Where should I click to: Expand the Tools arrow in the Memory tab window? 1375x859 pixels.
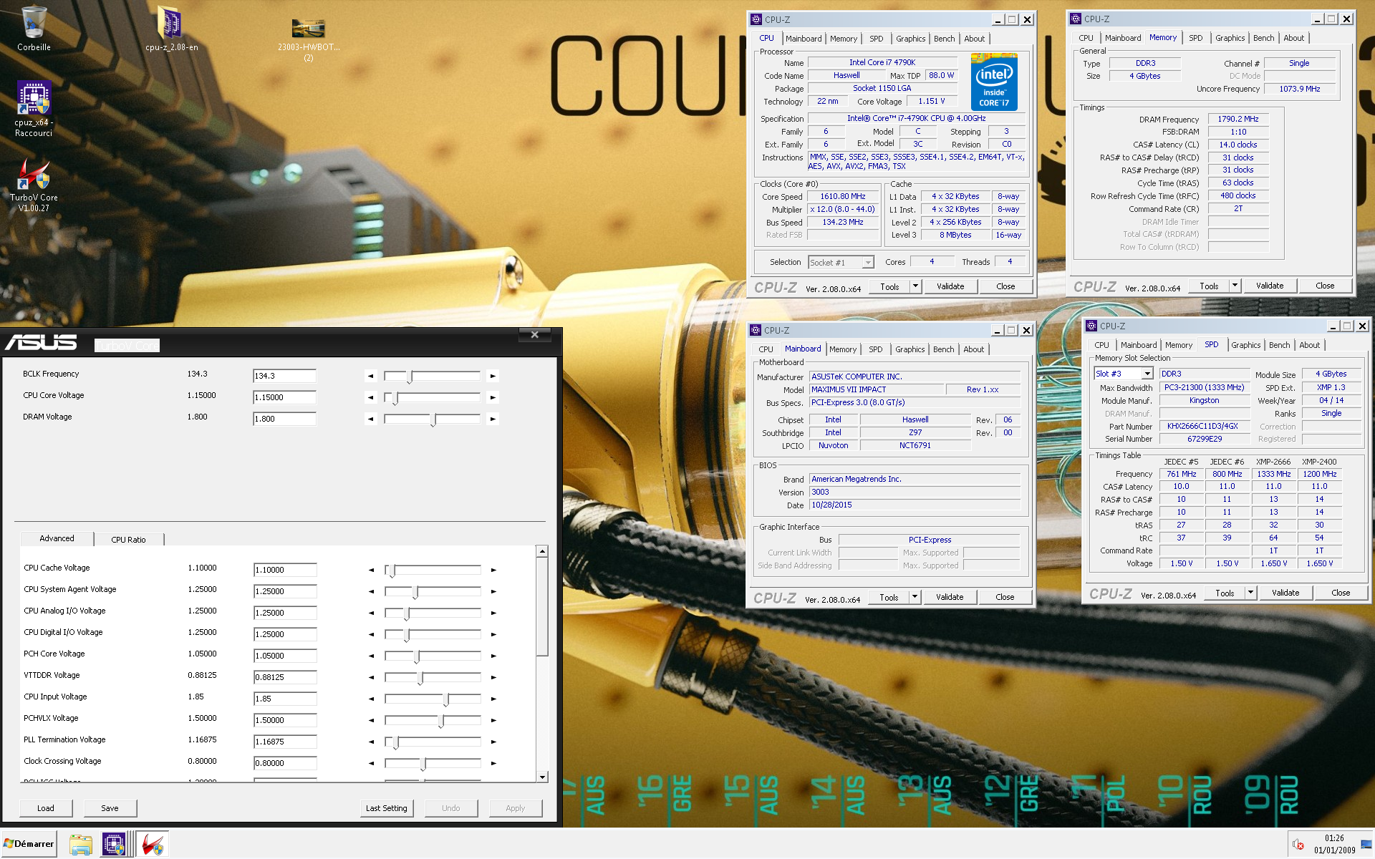[1234, 286]
